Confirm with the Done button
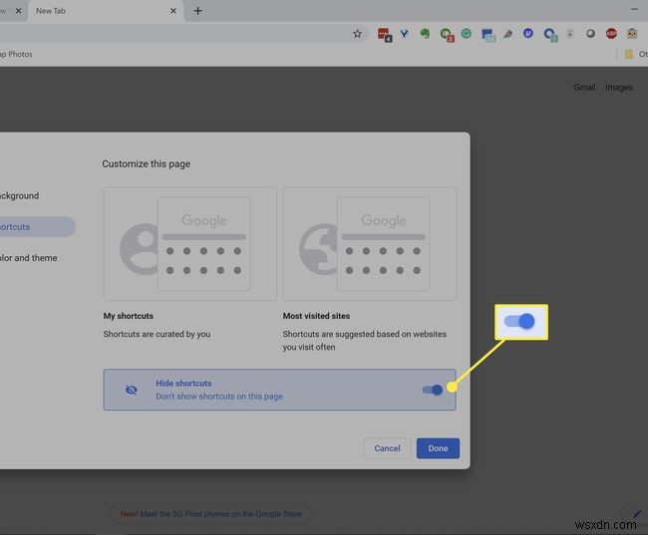 [x=438, y=448]
